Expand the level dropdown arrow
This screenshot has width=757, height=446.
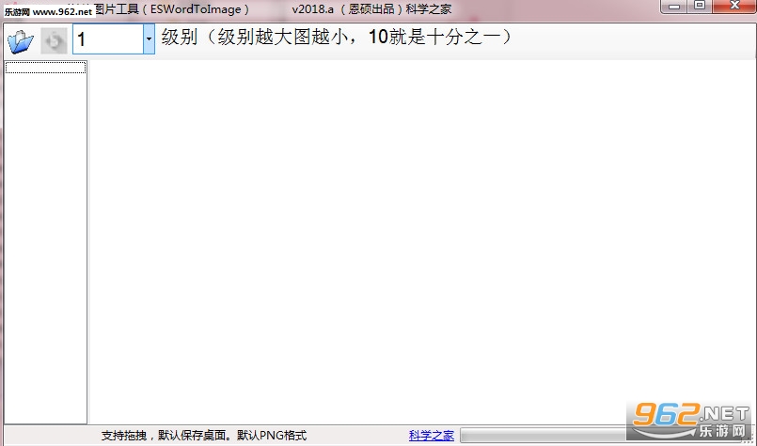pyautogui.click(x=149, y=38)
